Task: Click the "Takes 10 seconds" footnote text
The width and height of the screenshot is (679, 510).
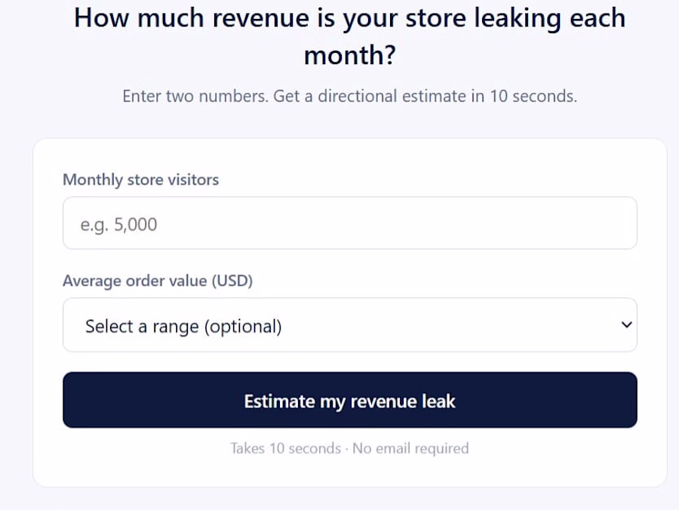Action: [285, 448]
